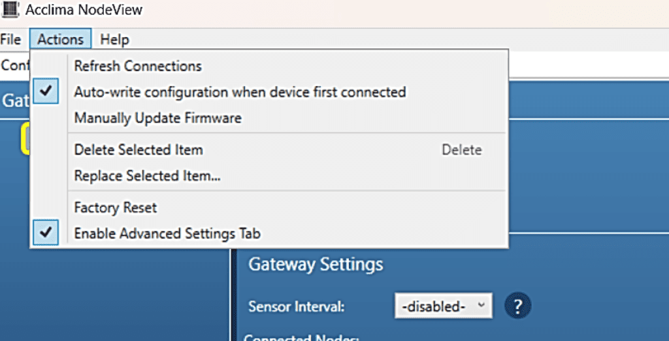Select Manually Update Firmware

coord(157,118)
